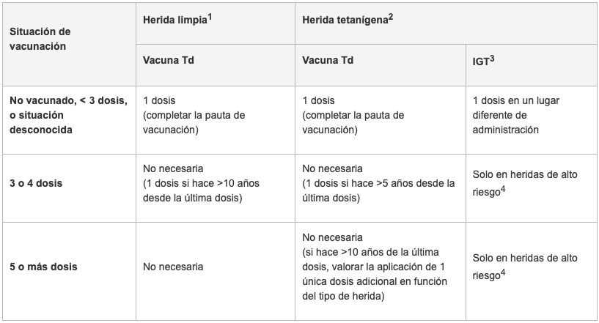Click footnote superscript 2 after Herida tetanígena

tap(391, 17)
